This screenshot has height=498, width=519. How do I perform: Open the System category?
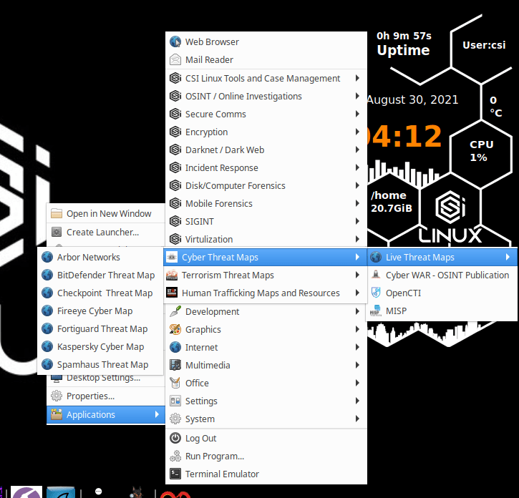266,419
